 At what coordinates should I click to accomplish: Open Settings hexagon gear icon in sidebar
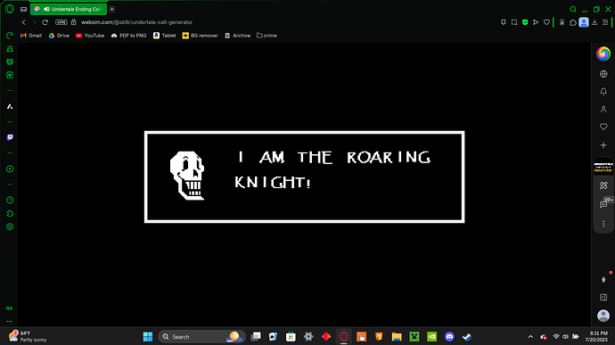[x=10, y=226]
